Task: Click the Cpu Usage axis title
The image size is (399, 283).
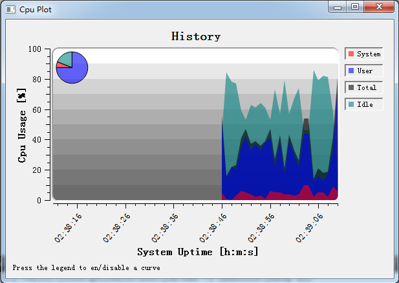Action: [22, 126]
